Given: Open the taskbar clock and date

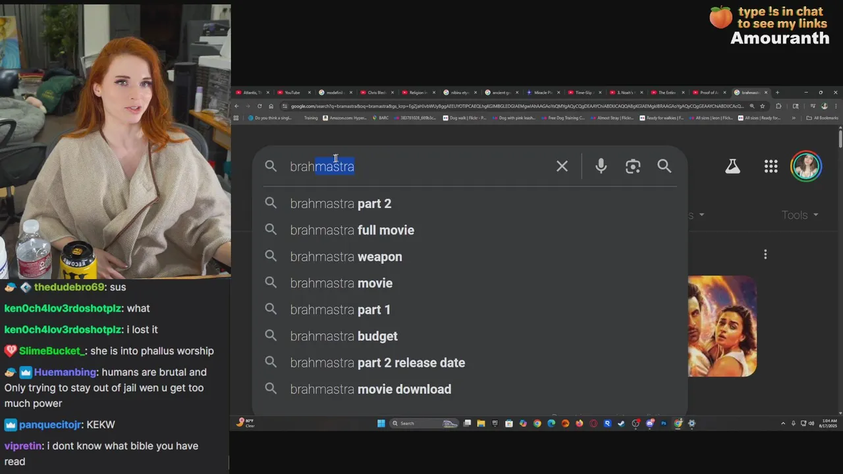Looking at the screenshot, I should tap(829, 423).
